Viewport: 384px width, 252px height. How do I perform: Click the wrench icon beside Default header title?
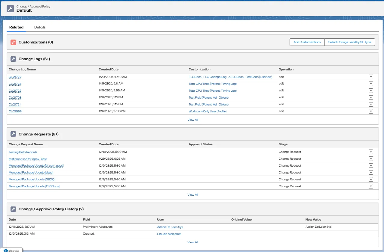pyautogui.click(x=10, y=8)
